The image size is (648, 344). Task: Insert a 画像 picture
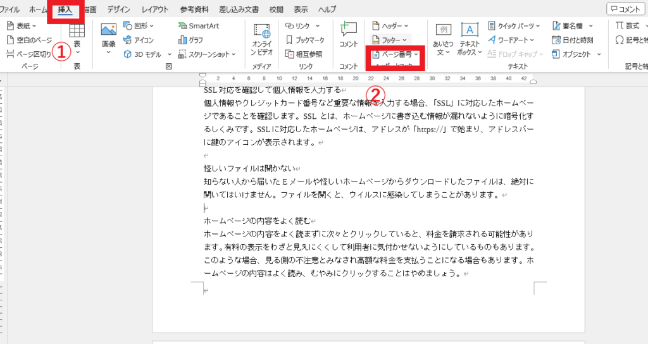tap(109, 40)
